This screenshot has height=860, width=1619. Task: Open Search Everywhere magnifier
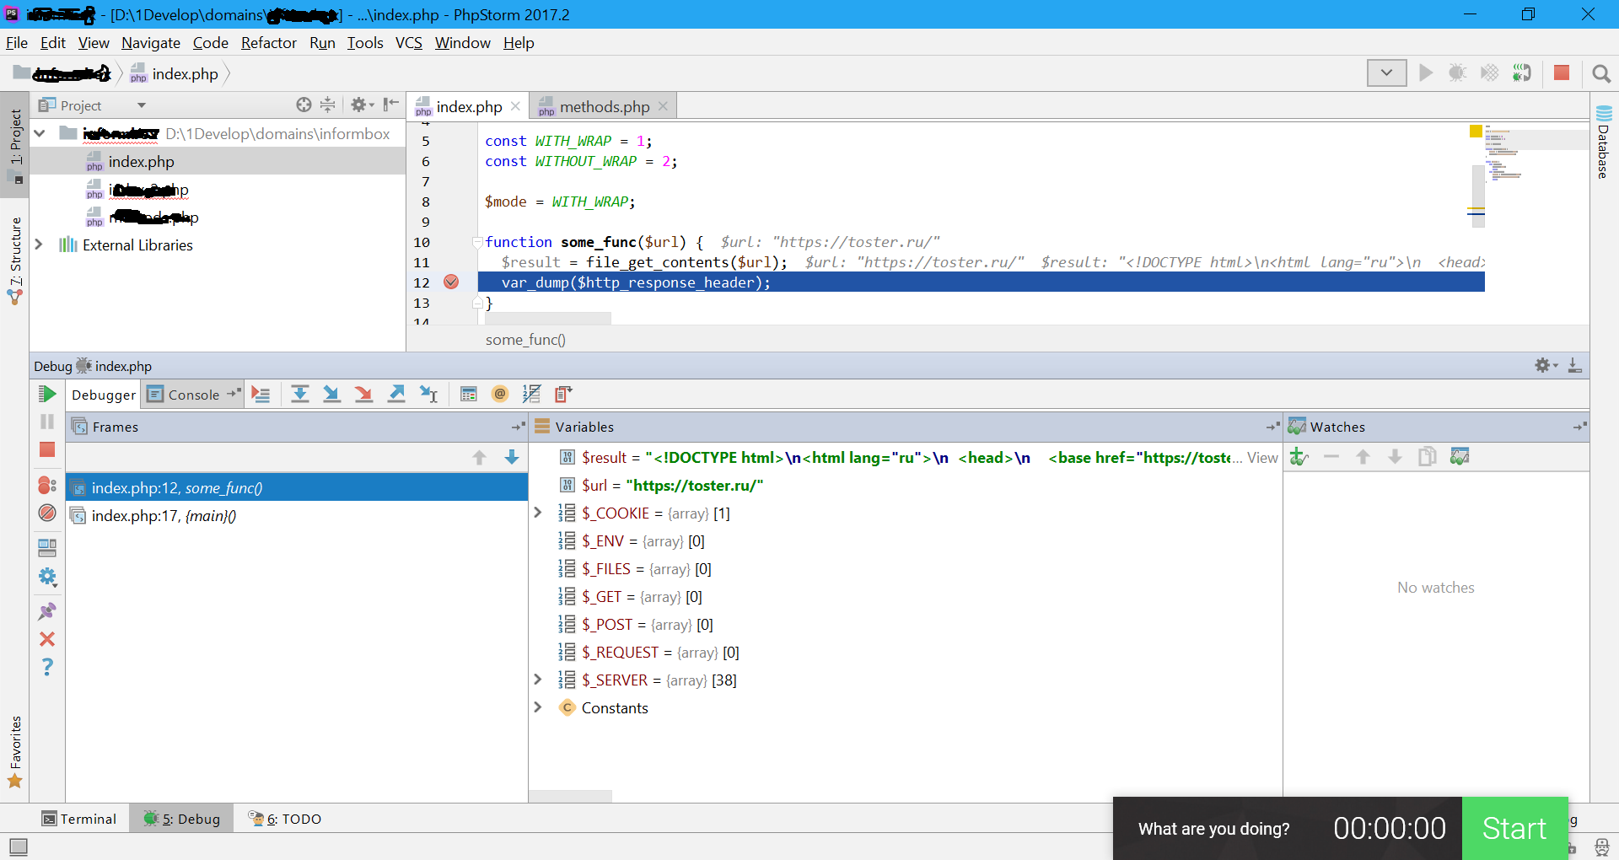pos(1601,74)
